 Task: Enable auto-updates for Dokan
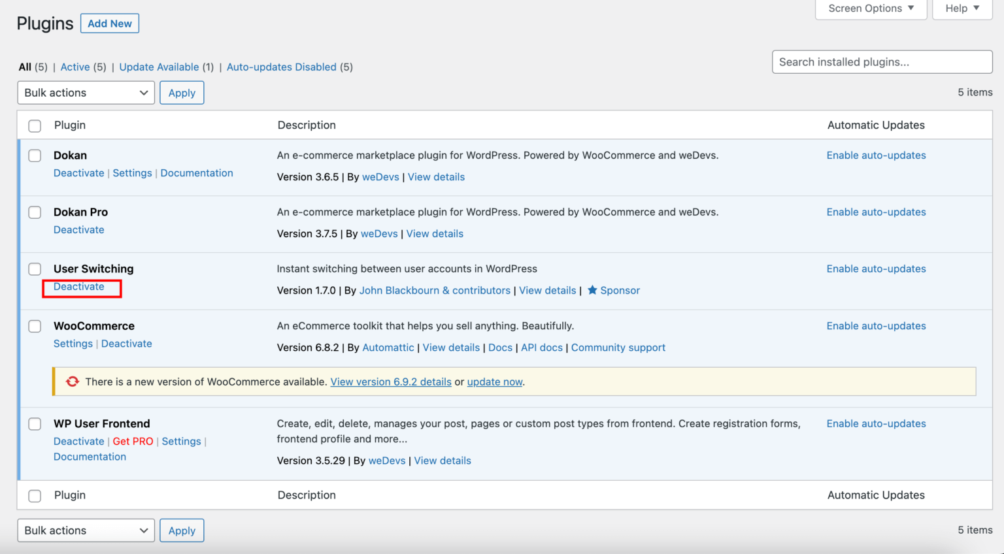[x=876, y=155]
